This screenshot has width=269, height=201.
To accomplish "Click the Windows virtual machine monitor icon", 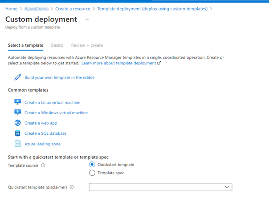I will (x=18, y=113).
